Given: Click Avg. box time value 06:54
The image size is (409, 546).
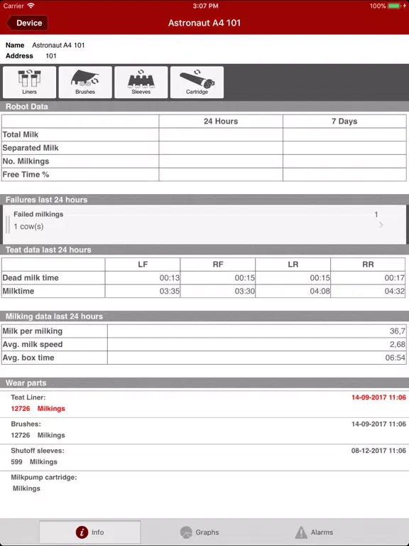Looking at the screenshot, I should 395,358.
